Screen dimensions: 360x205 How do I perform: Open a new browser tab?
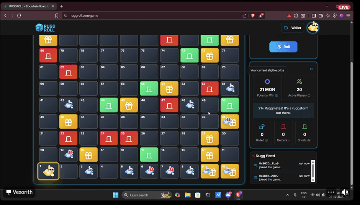tap(61, 7)
